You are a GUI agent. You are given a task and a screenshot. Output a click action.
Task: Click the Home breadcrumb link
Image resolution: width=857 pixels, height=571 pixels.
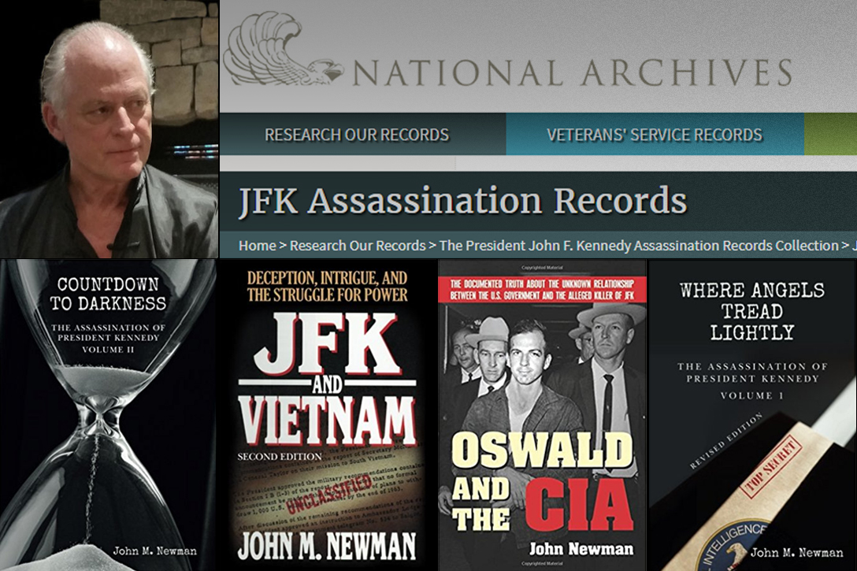point(257,246)
